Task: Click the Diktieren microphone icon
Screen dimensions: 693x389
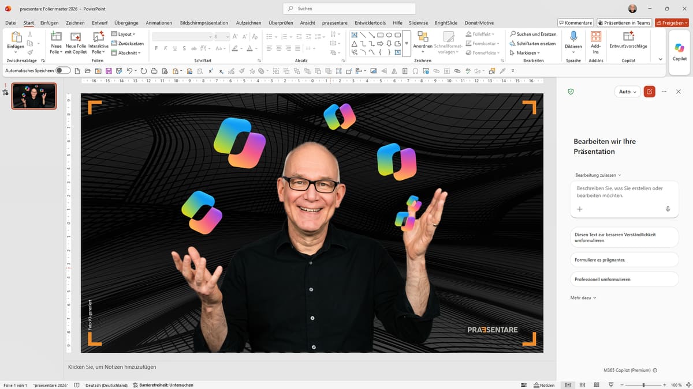Action: pyautogui.click(x=573, y=36)
